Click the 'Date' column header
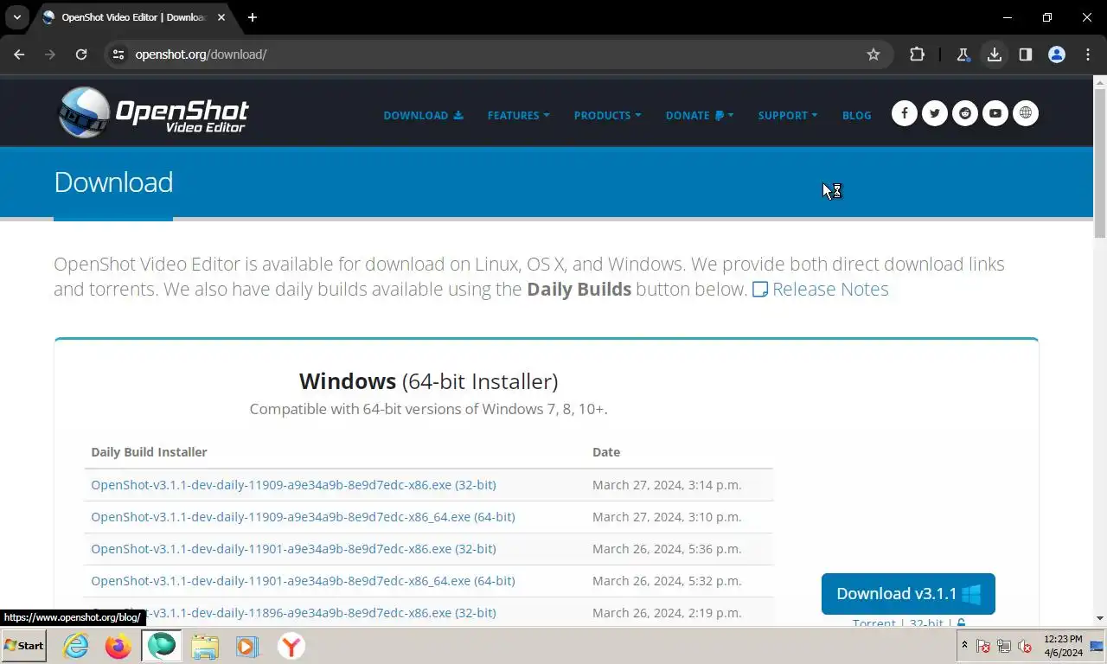This screenshot has width=1107, height=664. tap(606, 452)
